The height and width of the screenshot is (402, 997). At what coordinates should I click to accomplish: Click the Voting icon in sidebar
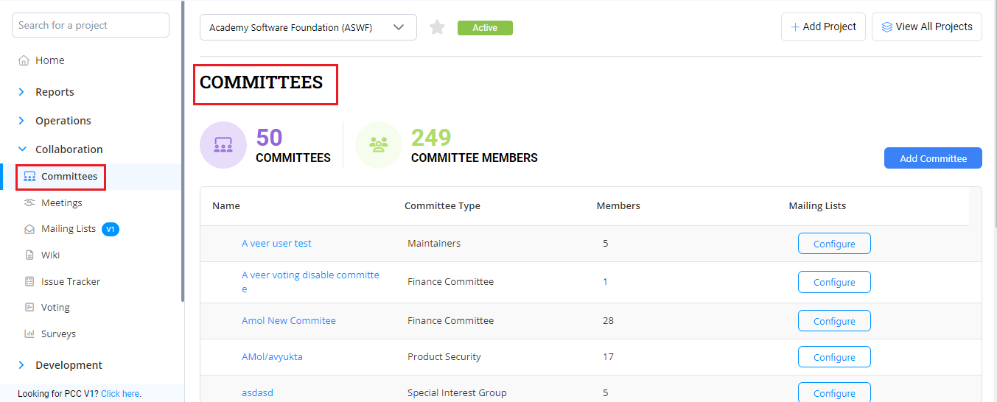[29, 308]
